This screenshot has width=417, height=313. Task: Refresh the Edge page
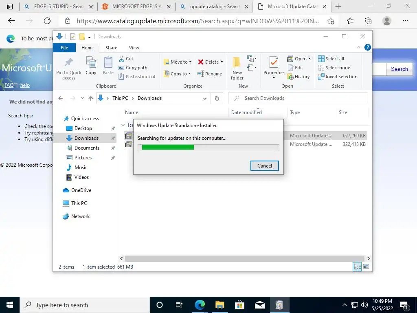coord(47,21)
